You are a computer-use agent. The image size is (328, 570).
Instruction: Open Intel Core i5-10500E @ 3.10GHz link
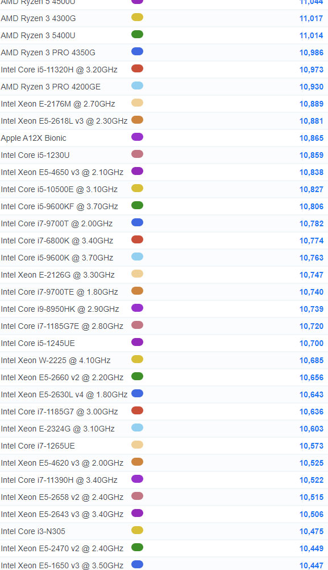59,189
